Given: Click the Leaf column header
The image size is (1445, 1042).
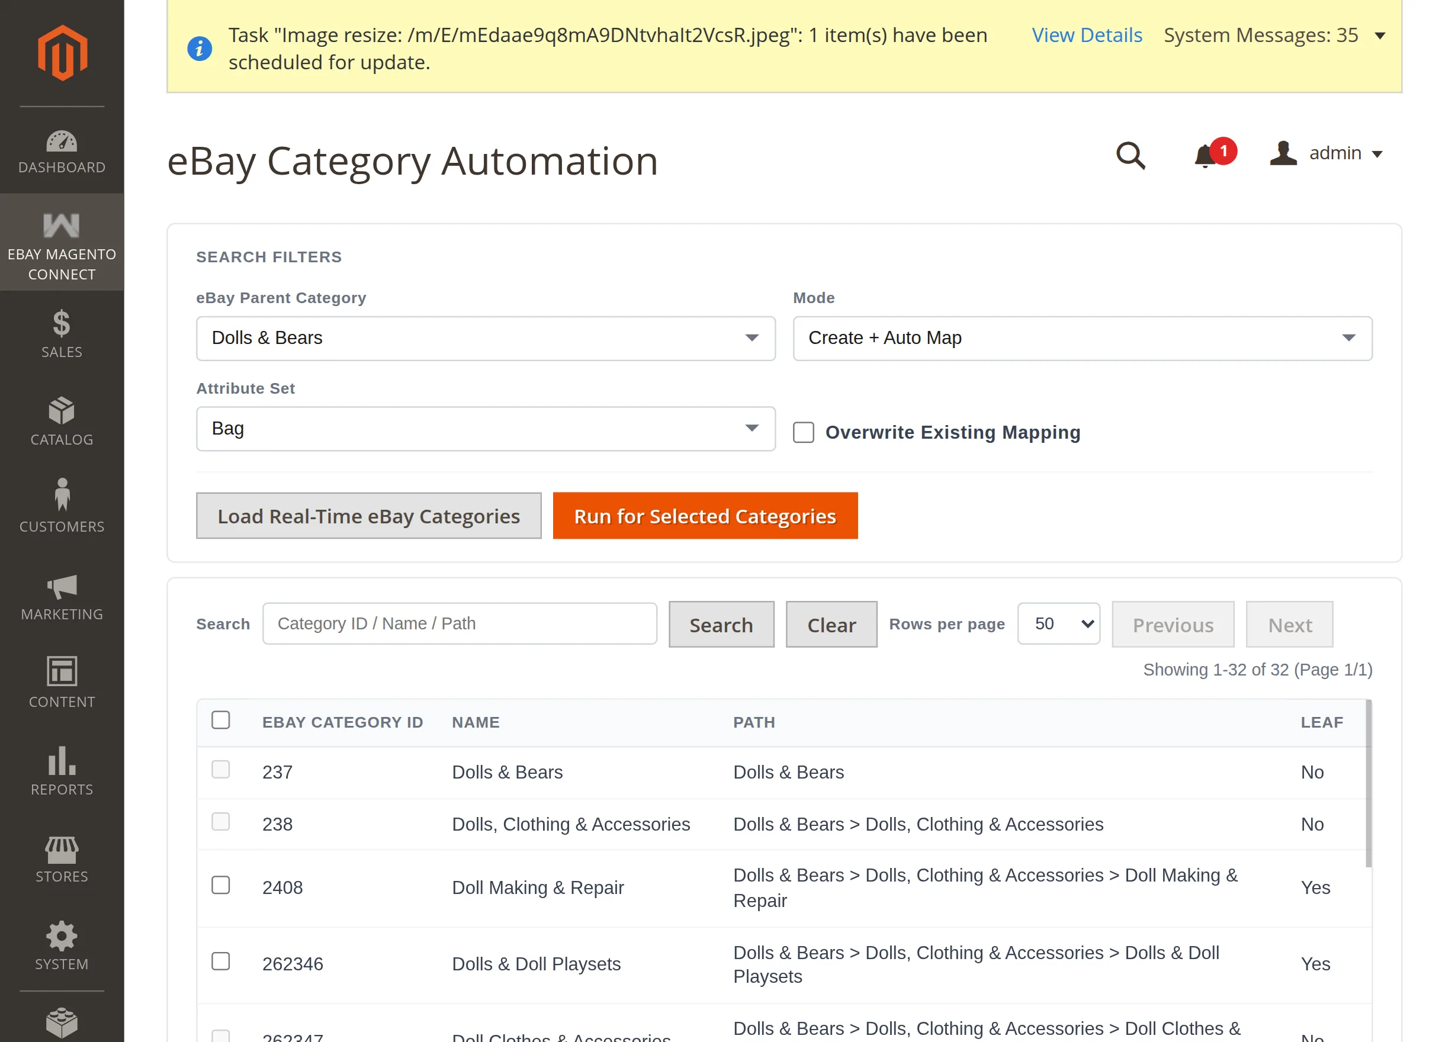Looking at the screenshot, I should 1322,722.
